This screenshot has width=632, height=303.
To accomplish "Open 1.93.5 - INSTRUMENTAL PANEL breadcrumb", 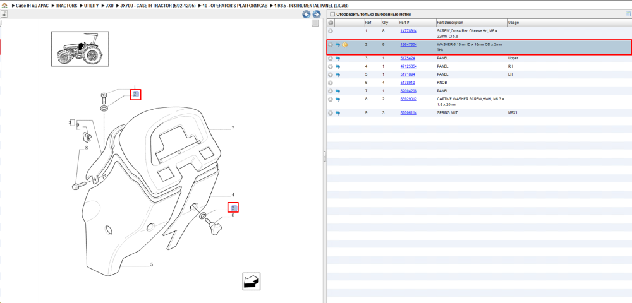I will [311, 6].
